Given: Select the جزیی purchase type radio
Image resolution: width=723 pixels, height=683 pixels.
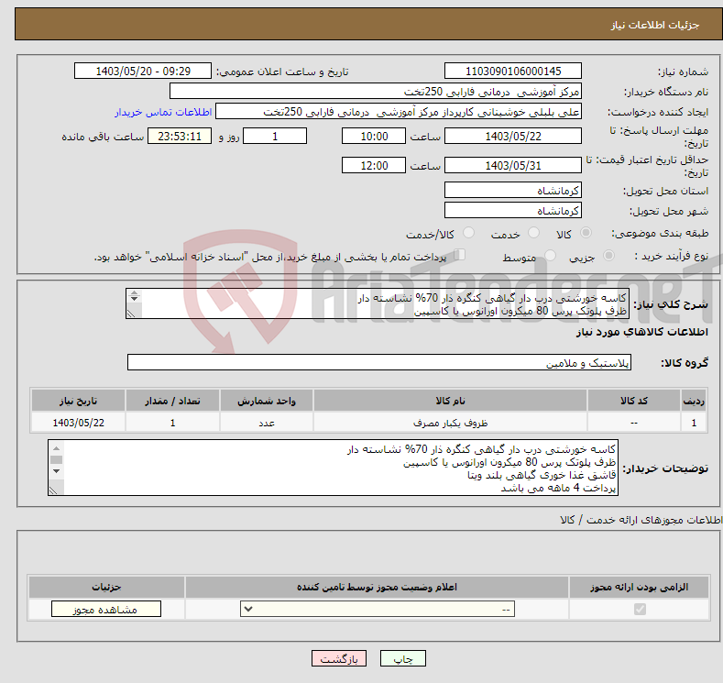Looking at the screenshot, I should click(608, 256).
